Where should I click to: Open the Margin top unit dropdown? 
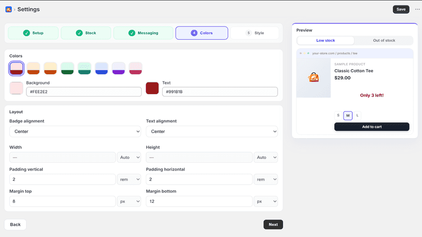129,201
